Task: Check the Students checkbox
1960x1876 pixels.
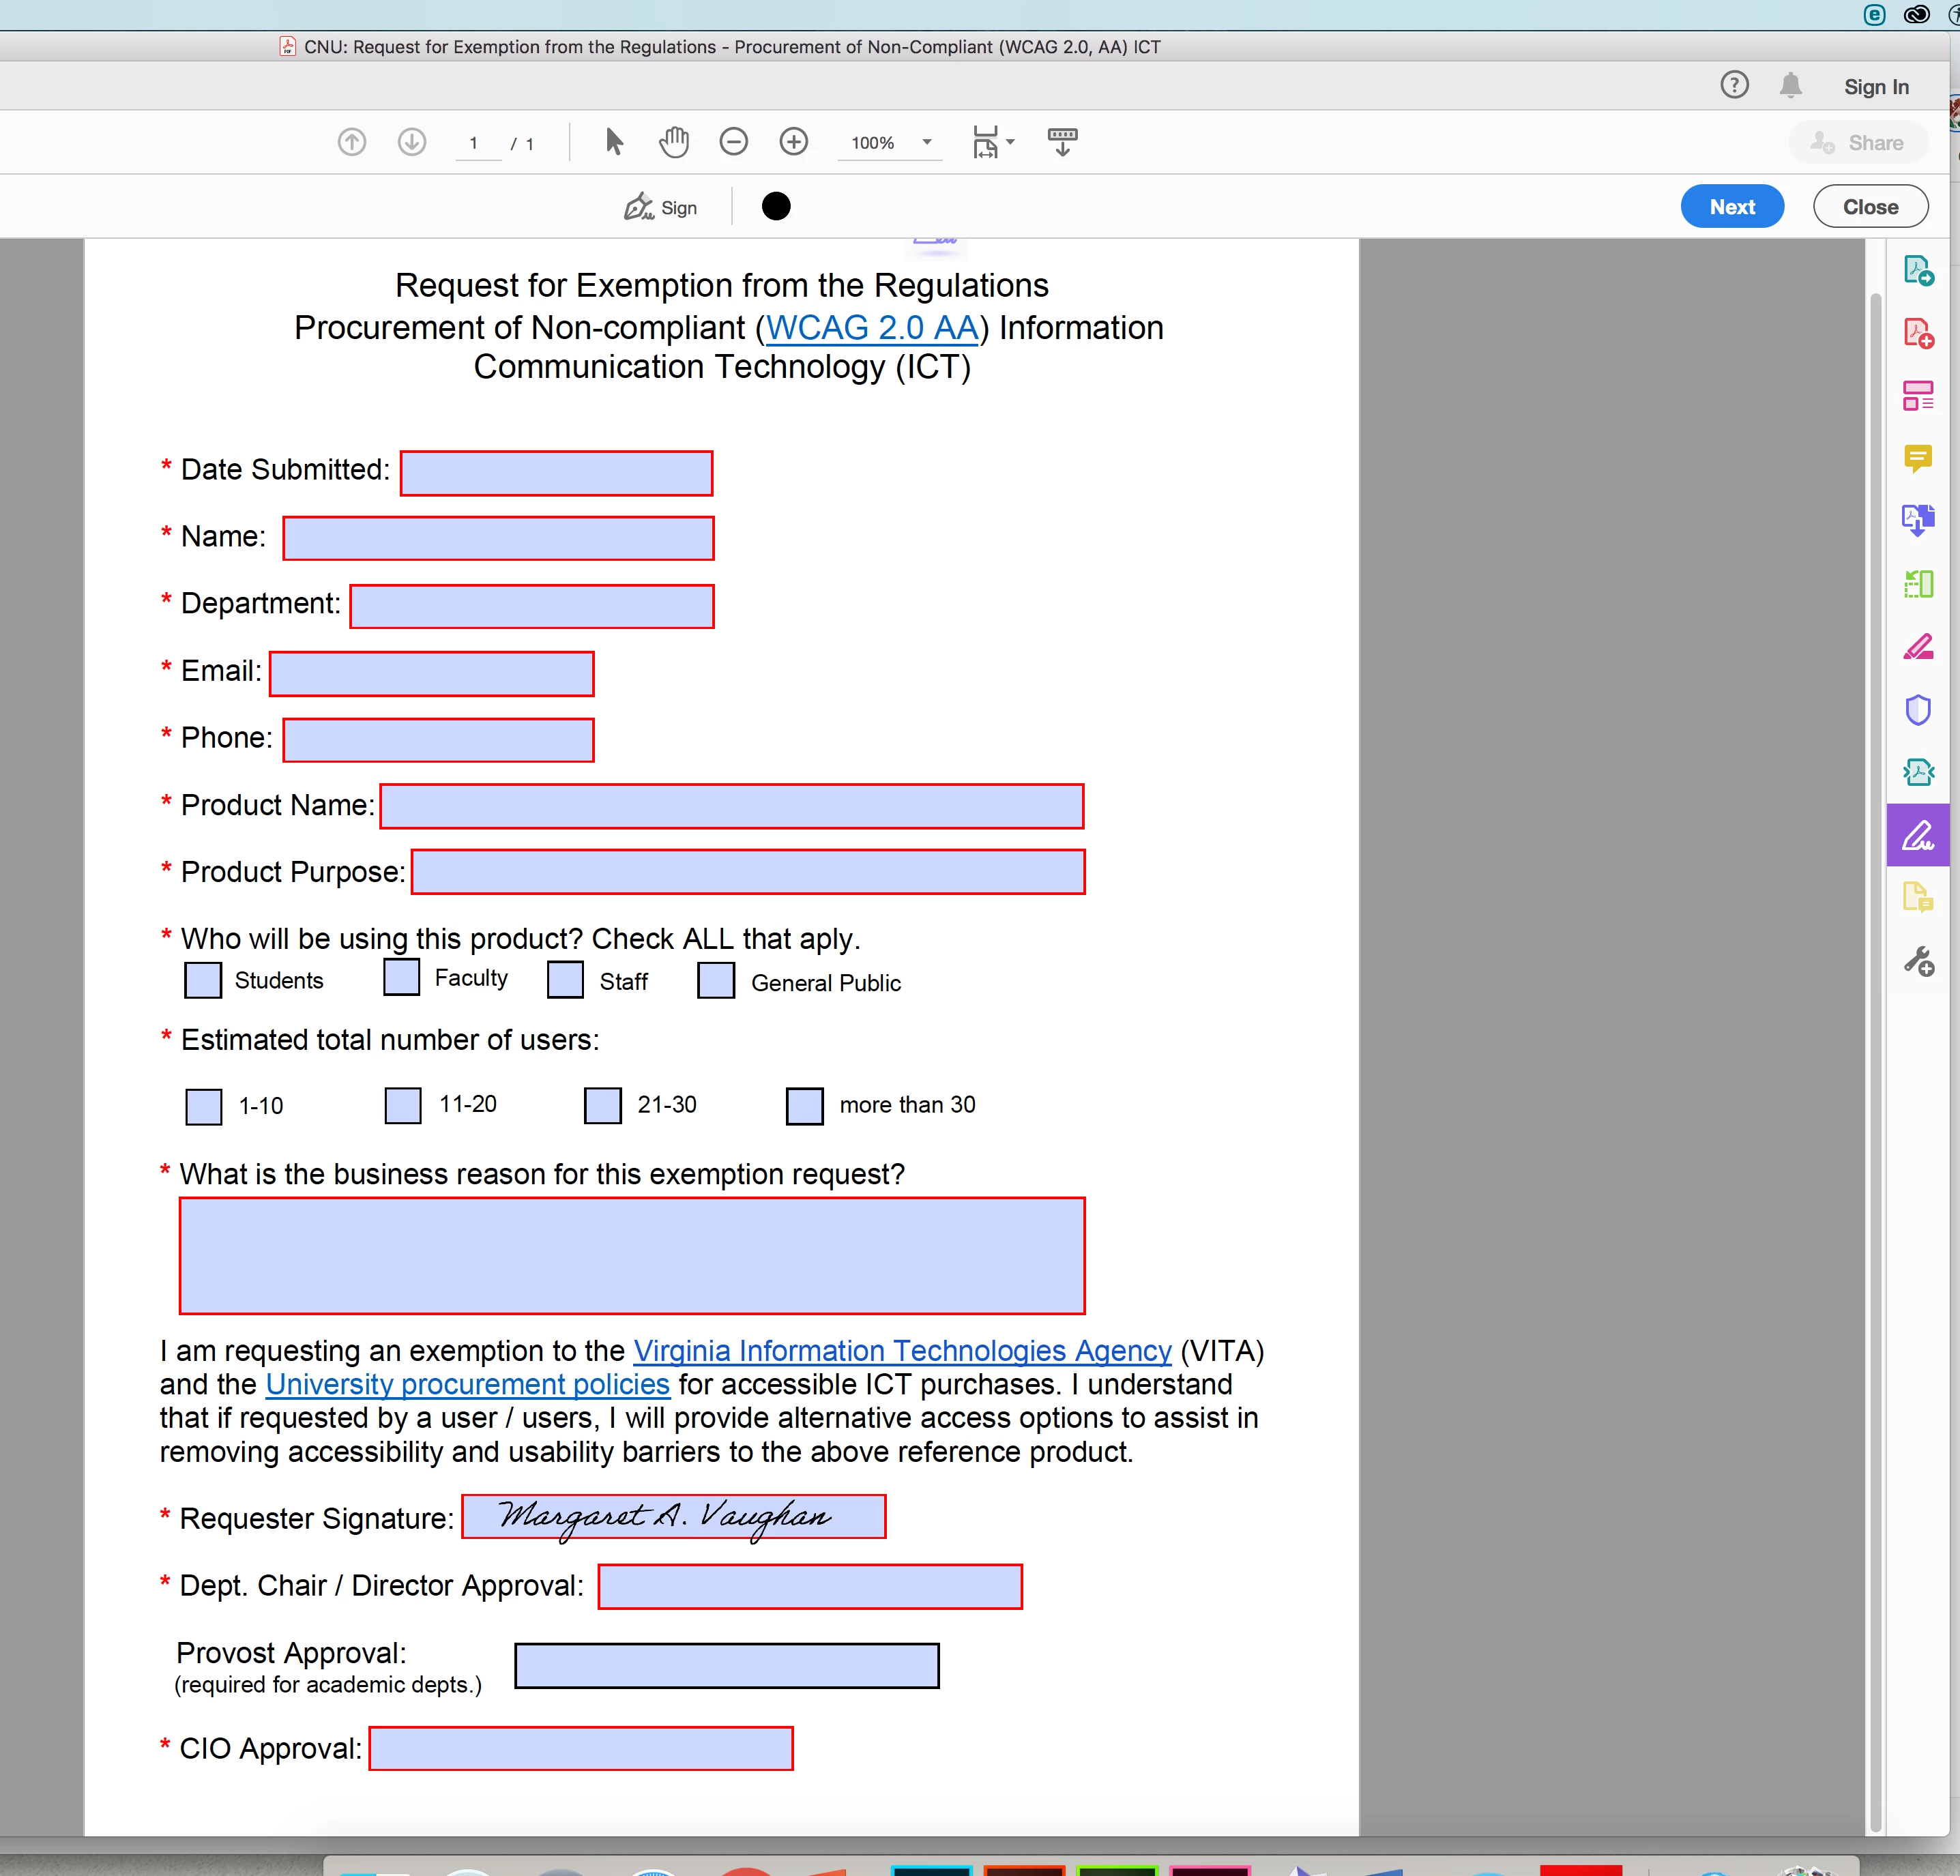Action: point(203,980)
